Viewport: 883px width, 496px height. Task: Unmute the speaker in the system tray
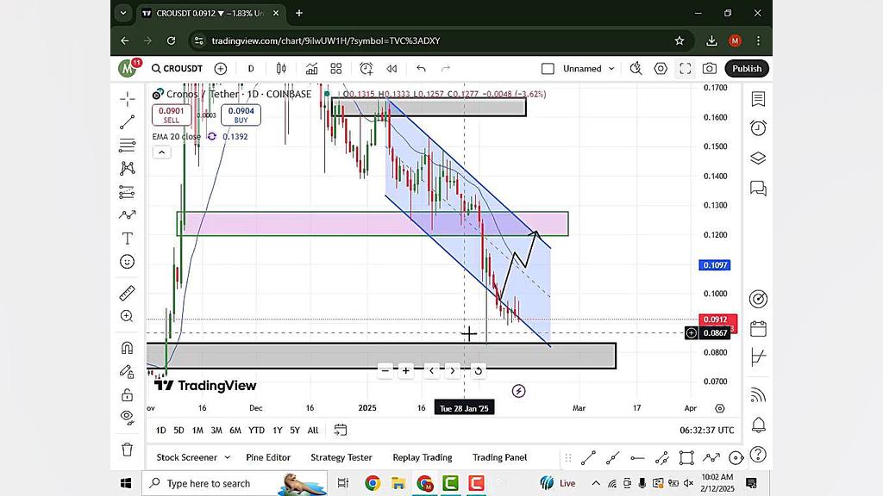point(688,483)
